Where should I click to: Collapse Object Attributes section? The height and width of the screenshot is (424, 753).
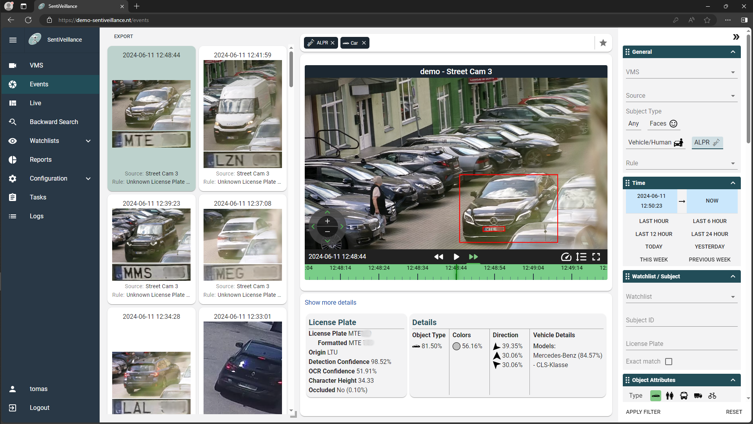[733, 380]
